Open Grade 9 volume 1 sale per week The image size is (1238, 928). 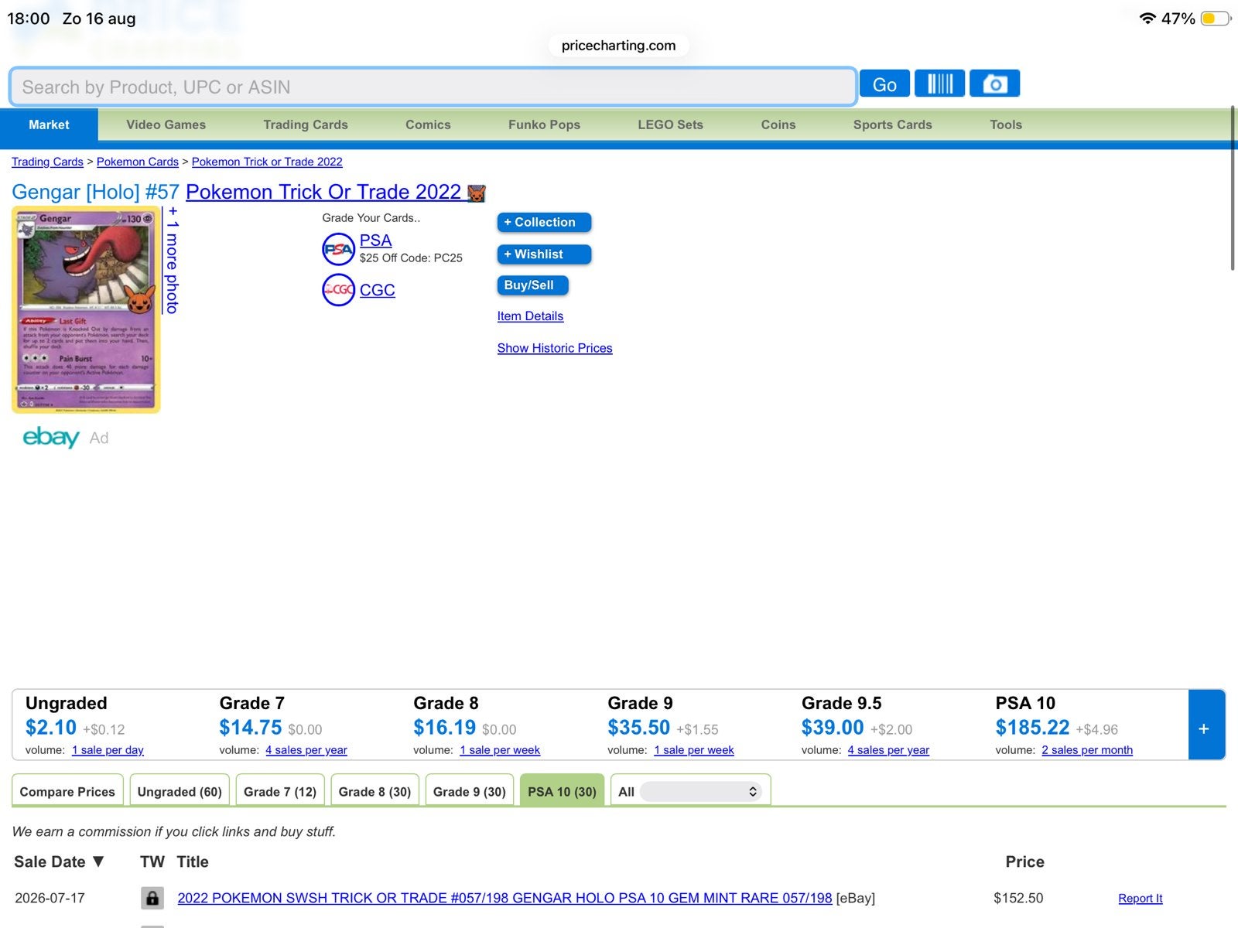coord(694,750)
